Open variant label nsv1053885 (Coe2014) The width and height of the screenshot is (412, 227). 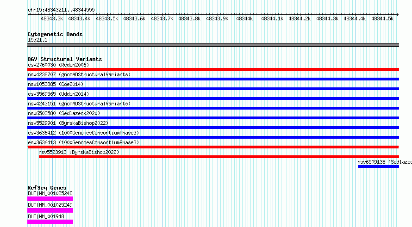[56, 84]
